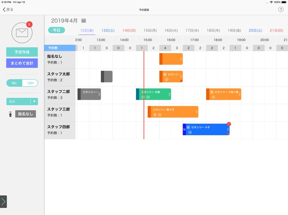Click the 予定作成 button

tap(22, 52)
